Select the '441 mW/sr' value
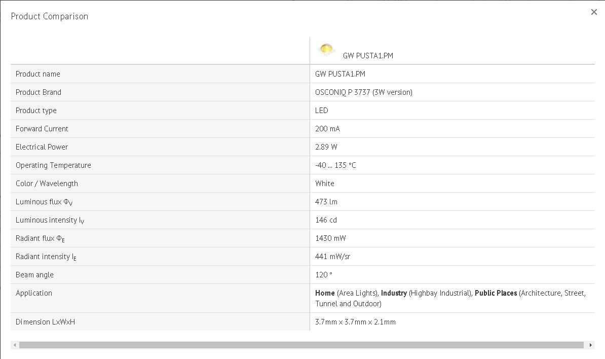Image resolution: width=605 pixels, height=359 pixels. 332,256
